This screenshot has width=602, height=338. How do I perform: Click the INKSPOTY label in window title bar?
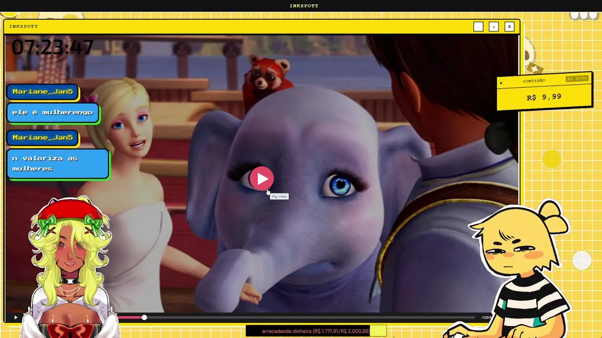click(24, 26)
